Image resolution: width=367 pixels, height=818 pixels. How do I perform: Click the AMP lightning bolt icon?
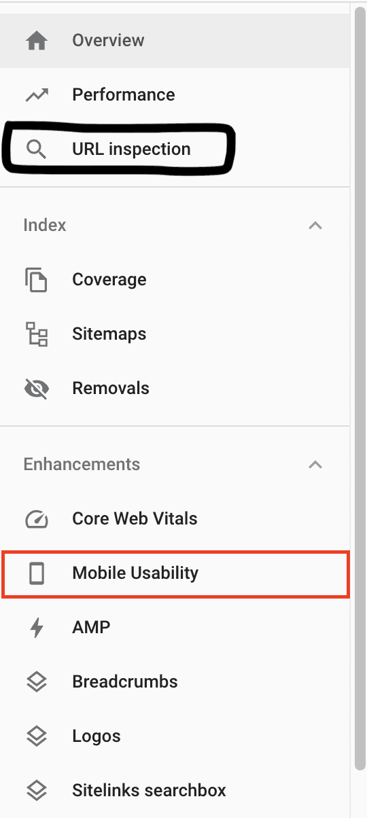point(37,628)
